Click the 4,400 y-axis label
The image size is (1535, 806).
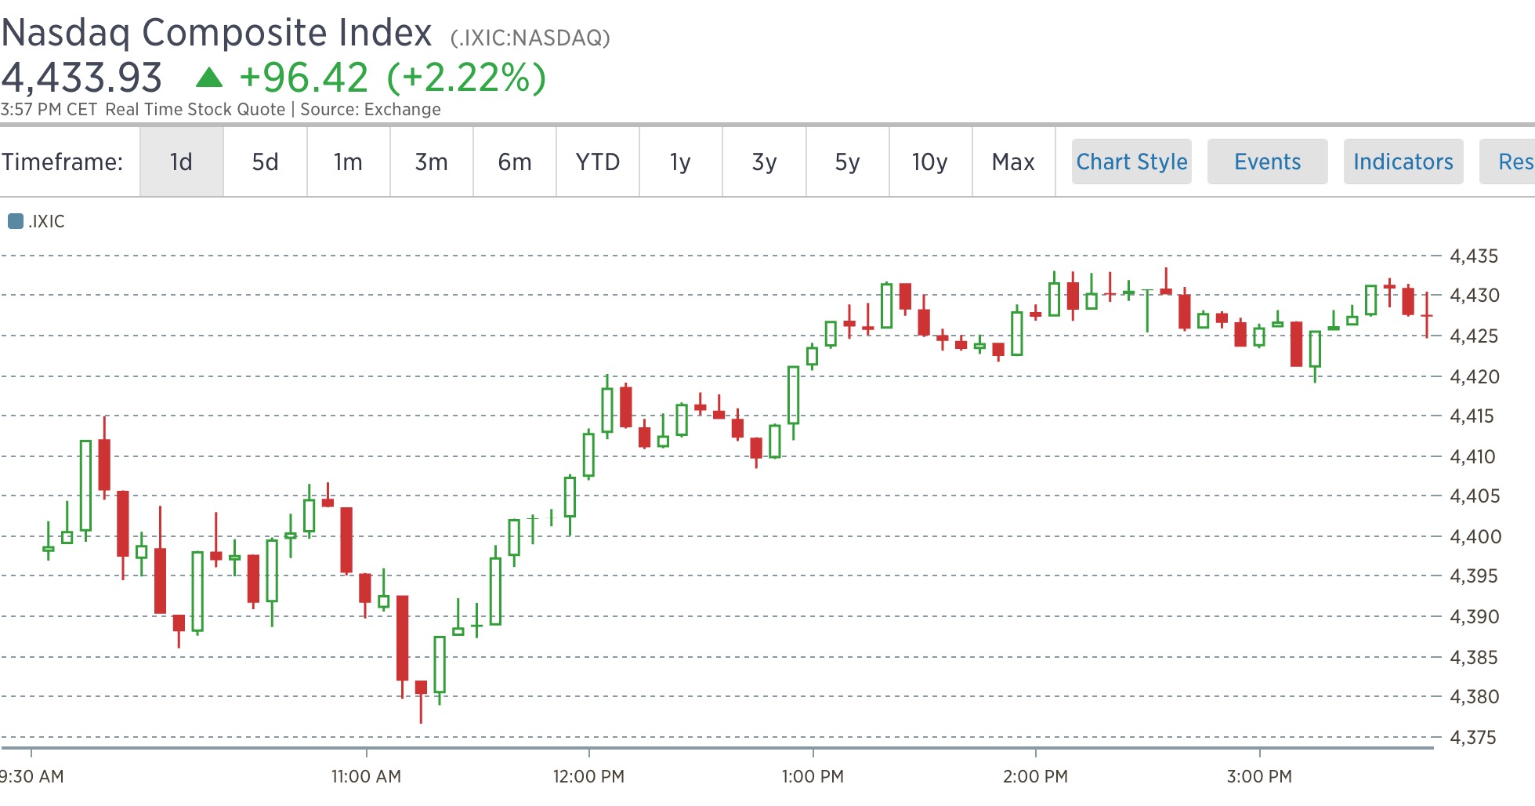1475,536
